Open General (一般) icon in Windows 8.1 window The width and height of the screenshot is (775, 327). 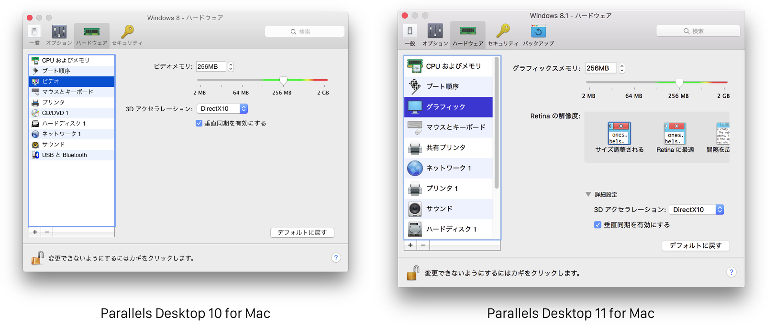coord(410,35)
